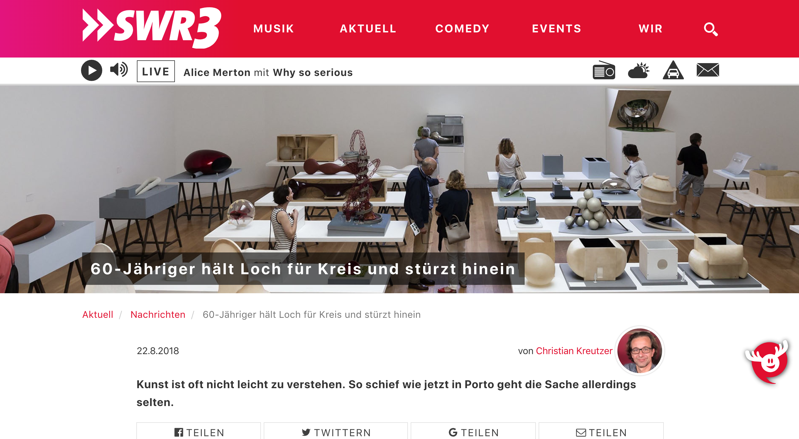
Task: Click the LIVE button
Action: tap(156, 71)
